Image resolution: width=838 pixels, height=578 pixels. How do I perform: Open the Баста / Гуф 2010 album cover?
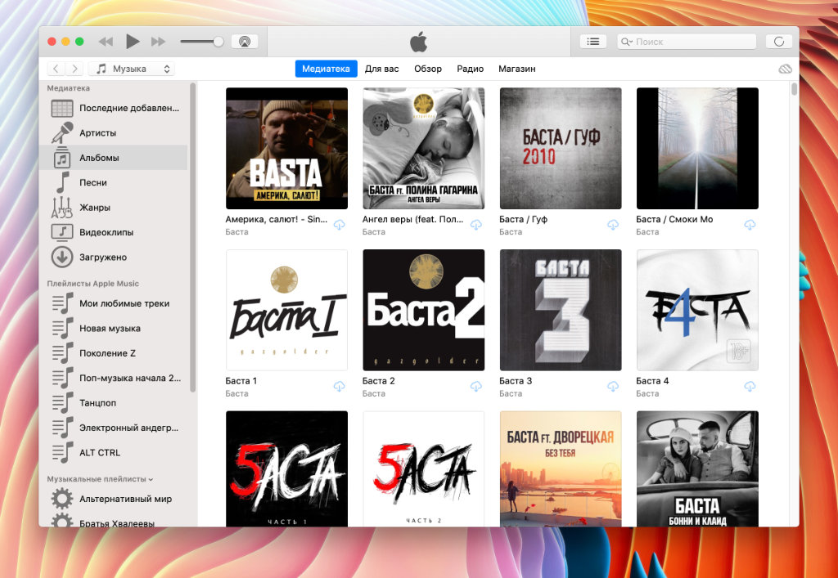(x=561, y=148)
